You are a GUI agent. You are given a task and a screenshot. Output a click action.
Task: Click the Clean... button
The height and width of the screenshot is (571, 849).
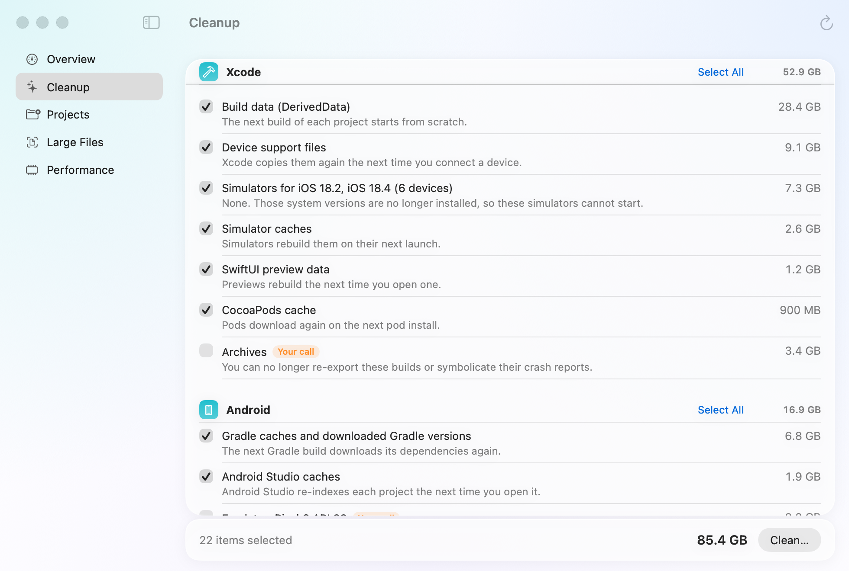point(789,540)
